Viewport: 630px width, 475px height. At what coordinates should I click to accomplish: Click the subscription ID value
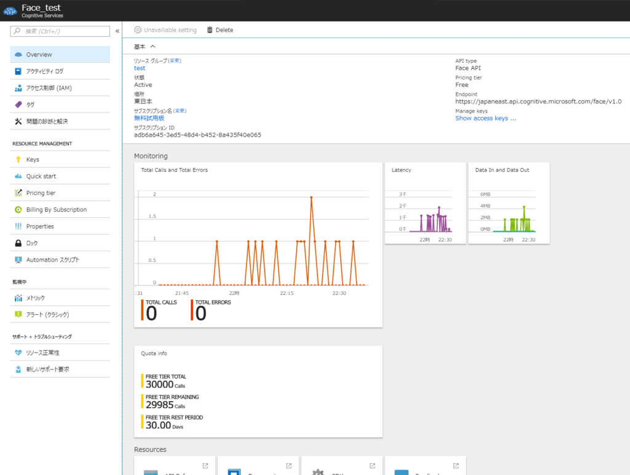(197, 135)
